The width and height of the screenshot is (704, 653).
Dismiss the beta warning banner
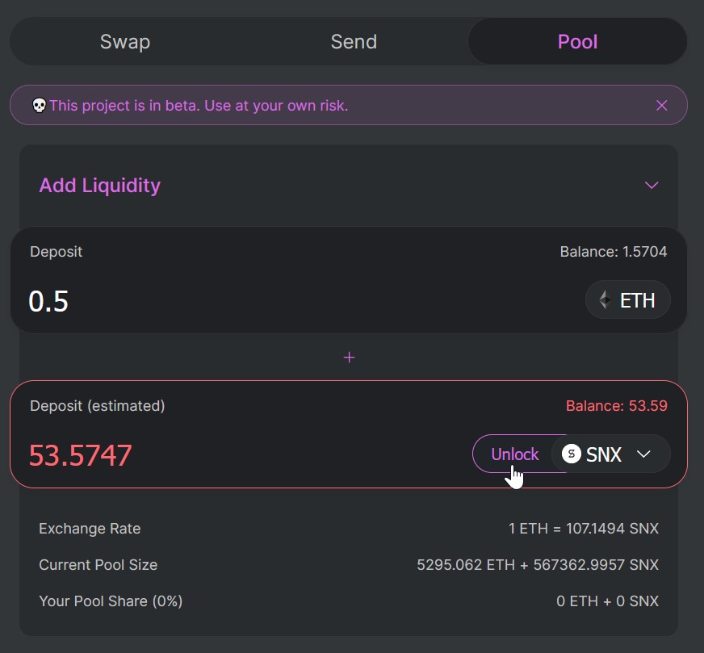(661, 106)
